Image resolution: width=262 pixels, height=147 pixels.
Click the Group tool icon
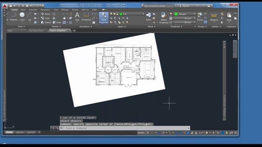point(200,17)
